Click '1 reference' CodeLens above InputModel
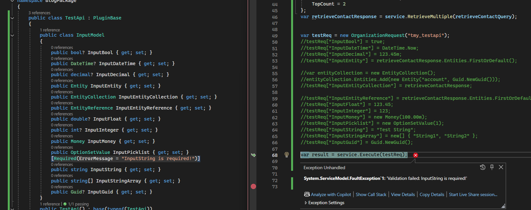531x210 pixels. 50,30
